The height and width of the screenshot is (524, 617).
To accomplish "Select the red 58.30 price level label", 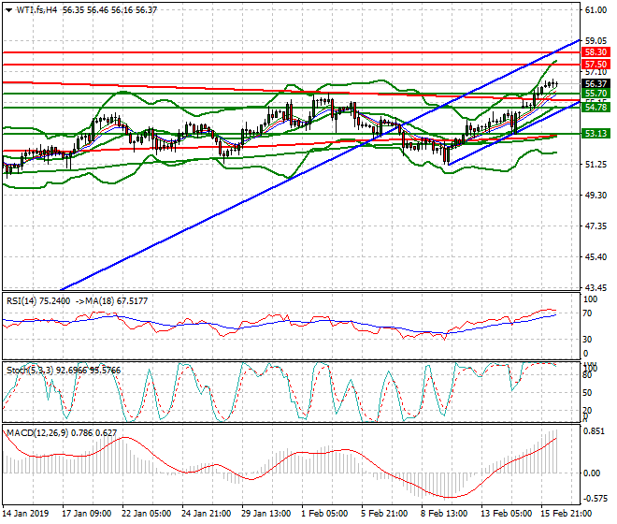I will pyautogui.click(x=595, y=52).
